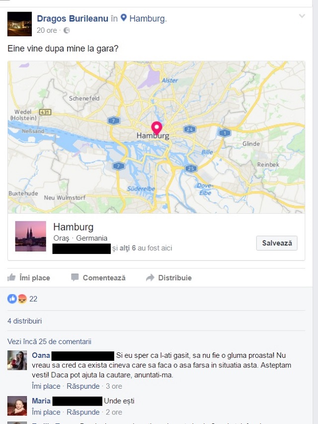
Task: Open the 4 distribuiri shares list
Action: (x=25, y=321)
